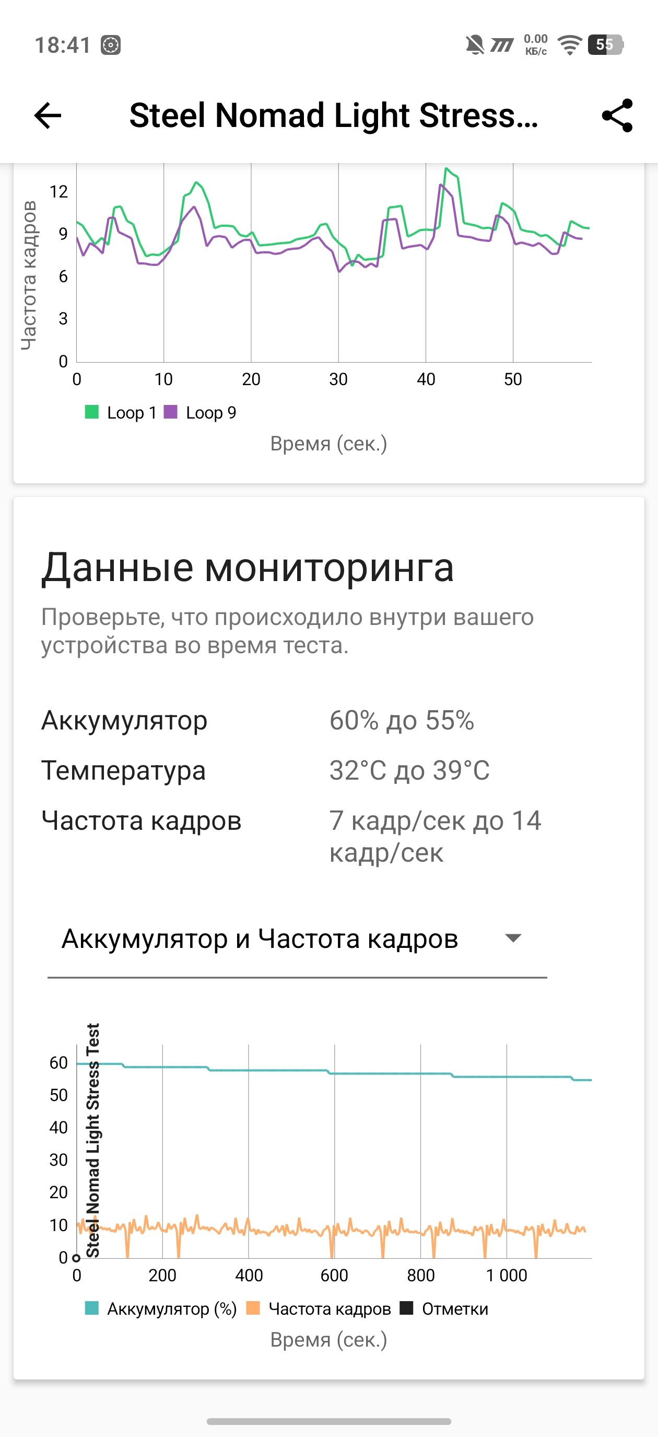Tap the Steel Nomad Light Stress title
The height and width of the screenshot is (1437, 658).
pos(334,115)
